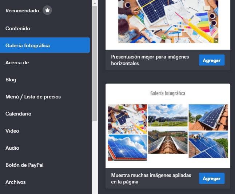The width and height of the screenshot is (235, 194).
Task: Open the Recomendado section
Action: [x=22, y=11]
